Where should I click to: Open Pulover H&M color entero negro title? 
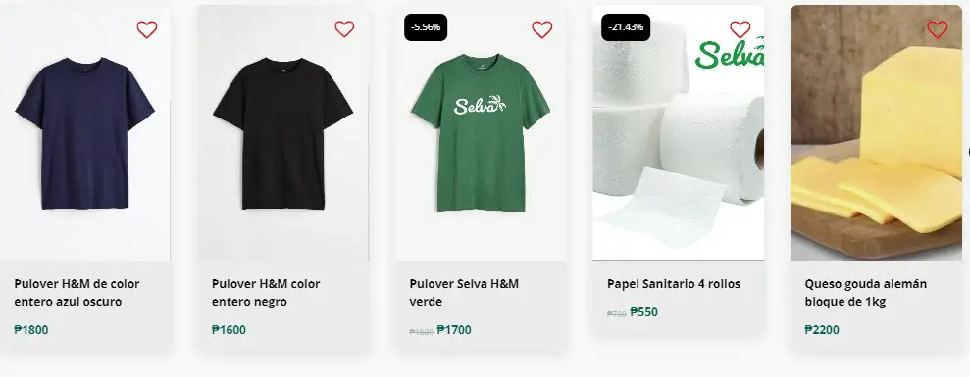[x=266, y=293]
